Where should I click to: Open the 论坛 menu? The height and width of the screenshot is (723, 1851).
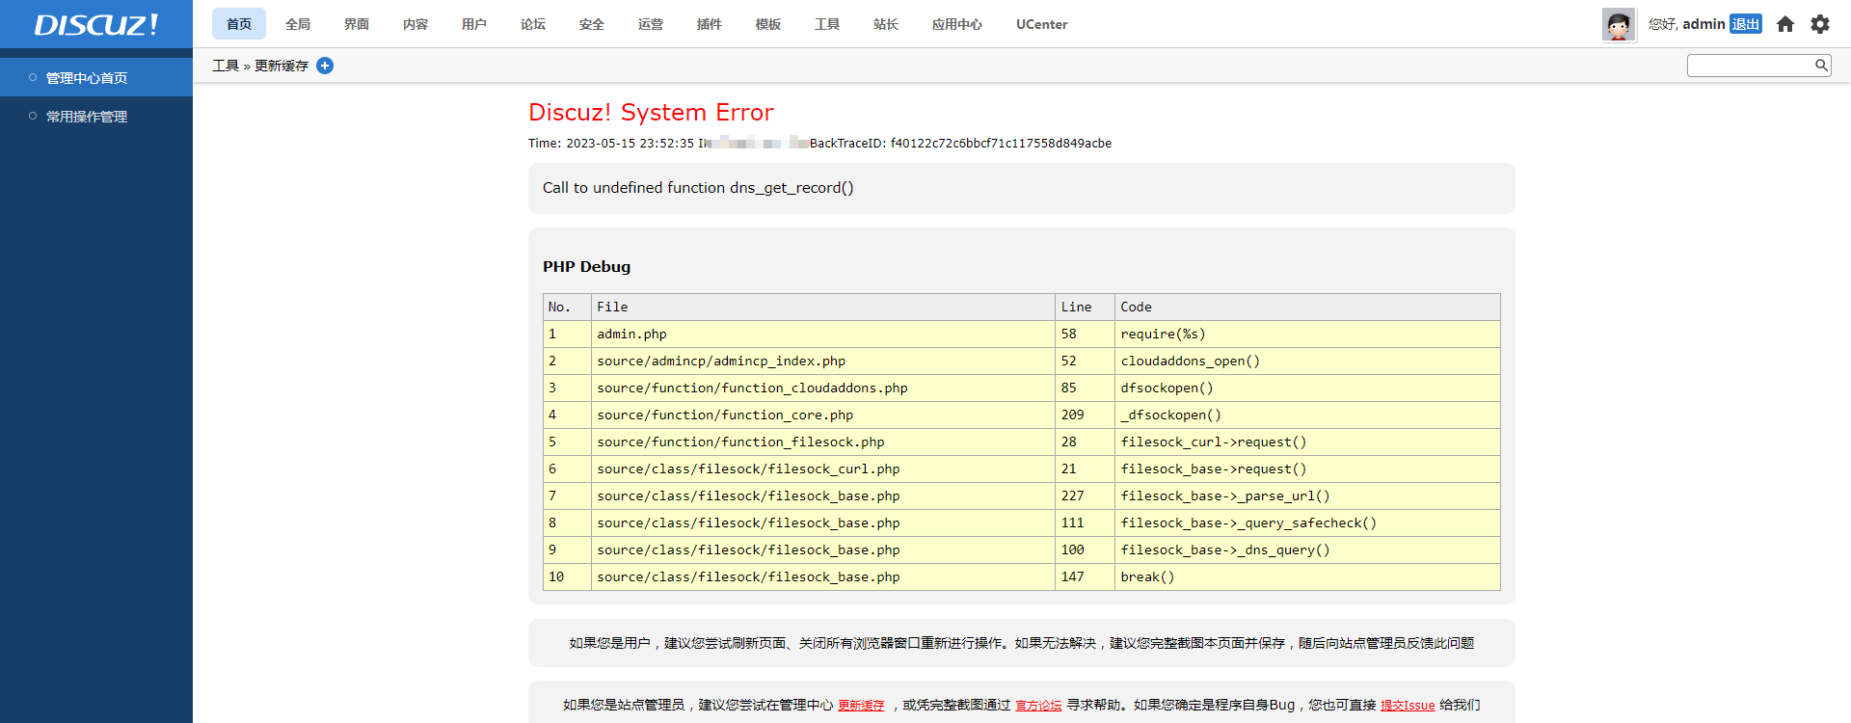click(533, 24)
